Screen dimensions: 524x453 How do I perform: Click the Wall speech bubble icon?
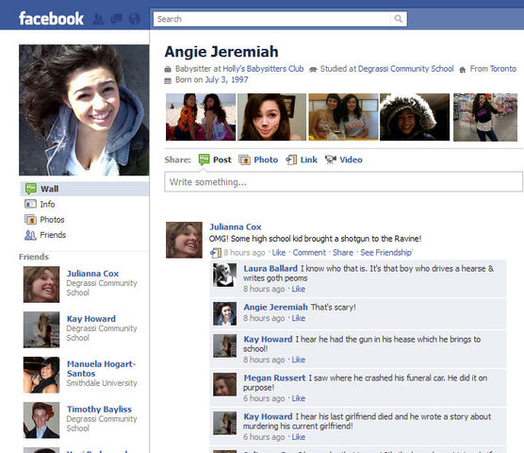click(31, 189)
